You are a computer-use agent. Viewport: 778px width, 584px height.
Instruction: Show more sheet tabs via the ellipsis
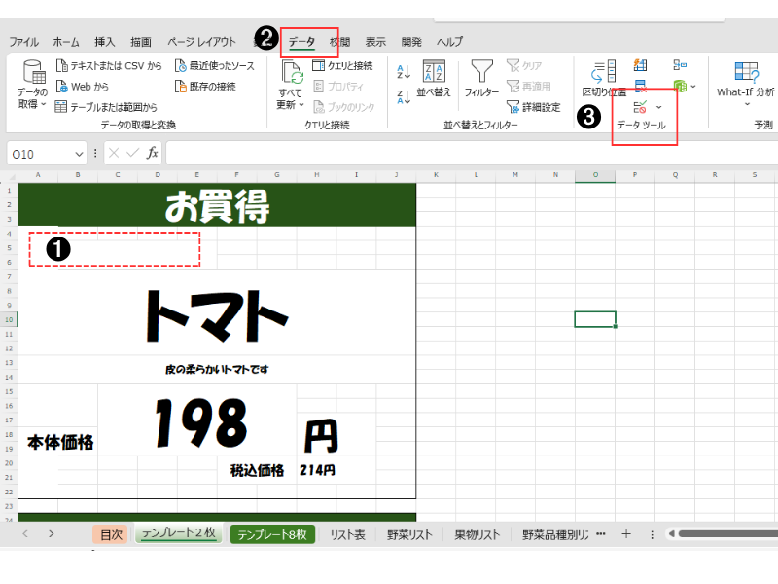point(600,534)
